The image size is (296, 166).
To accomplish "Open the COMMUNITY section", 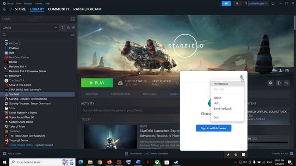I will [59, 9].
